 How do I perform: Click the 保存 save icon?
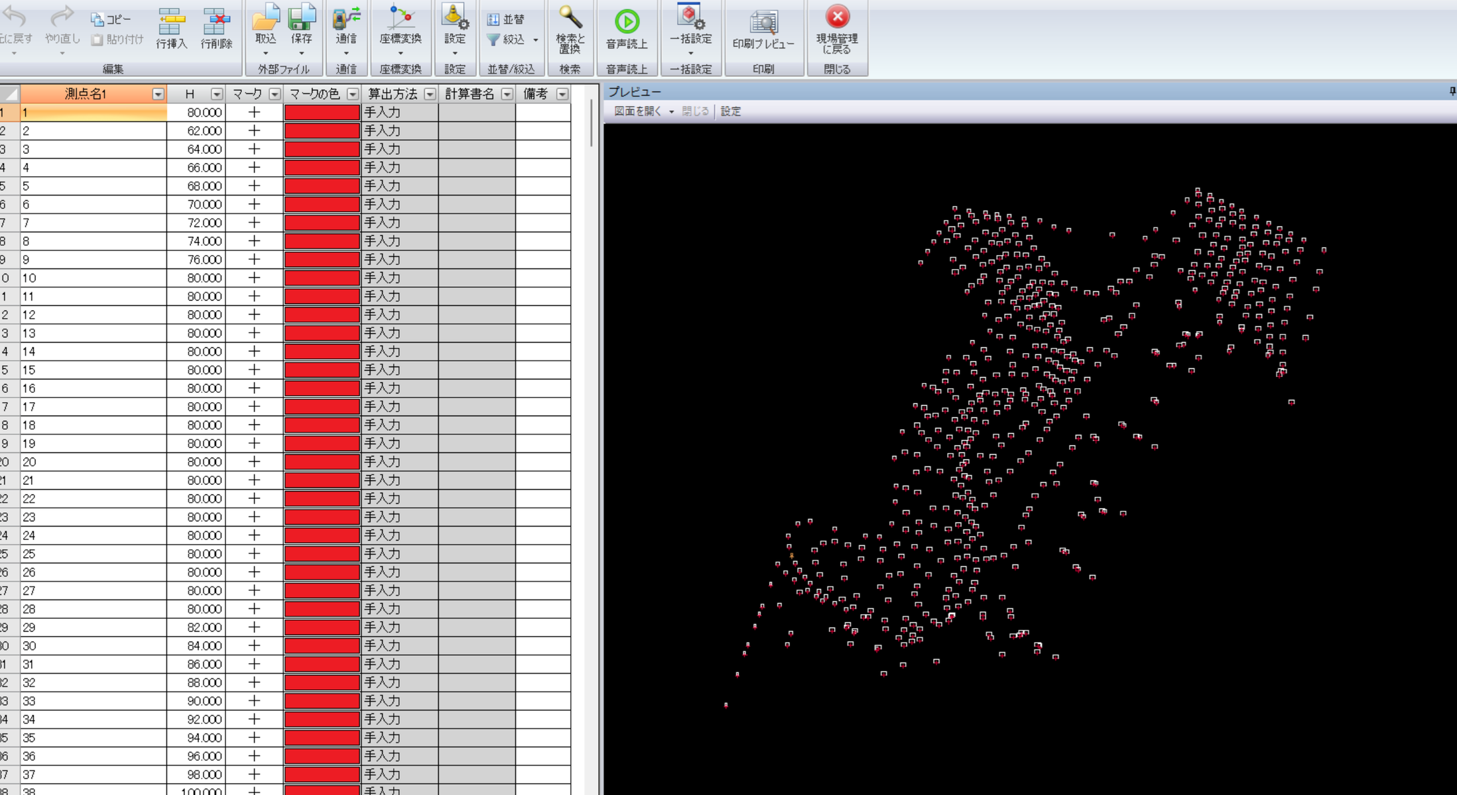click(302, 25)
